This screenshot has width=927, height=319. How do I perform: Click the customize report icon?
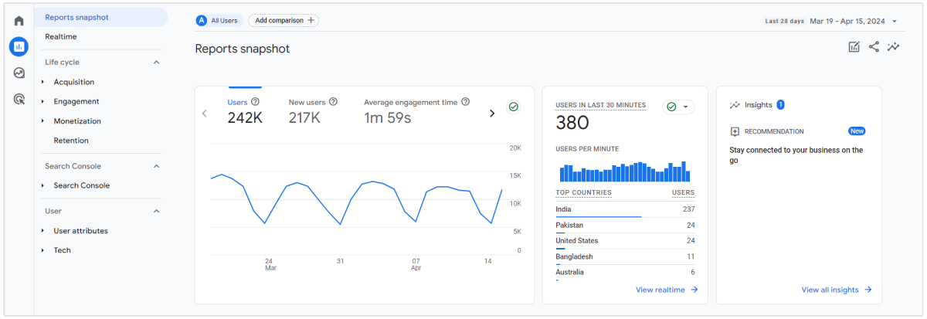854,47
